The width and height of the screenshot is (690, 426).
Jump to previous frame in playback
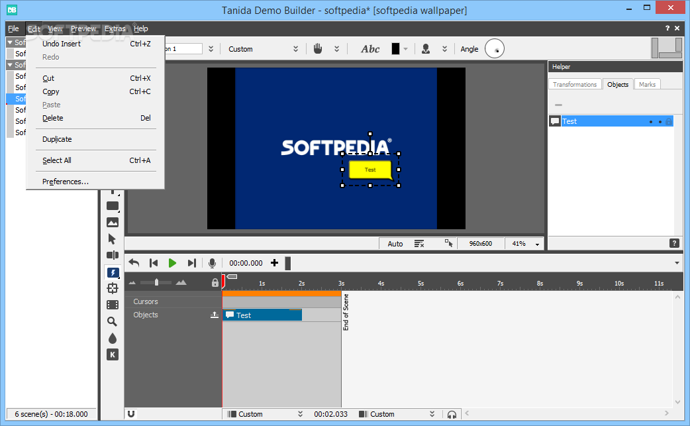coord(154,263)
